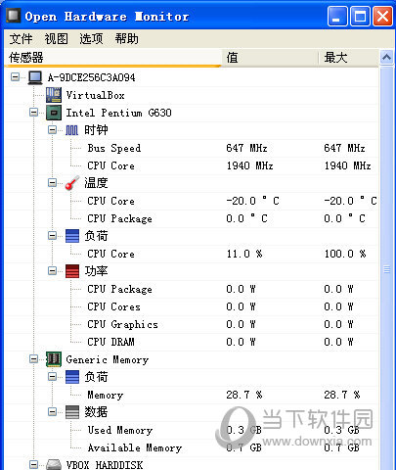Screen dimensions: 396x470
Task: Collapse the 数据 data group
Action: coord(52,412)
